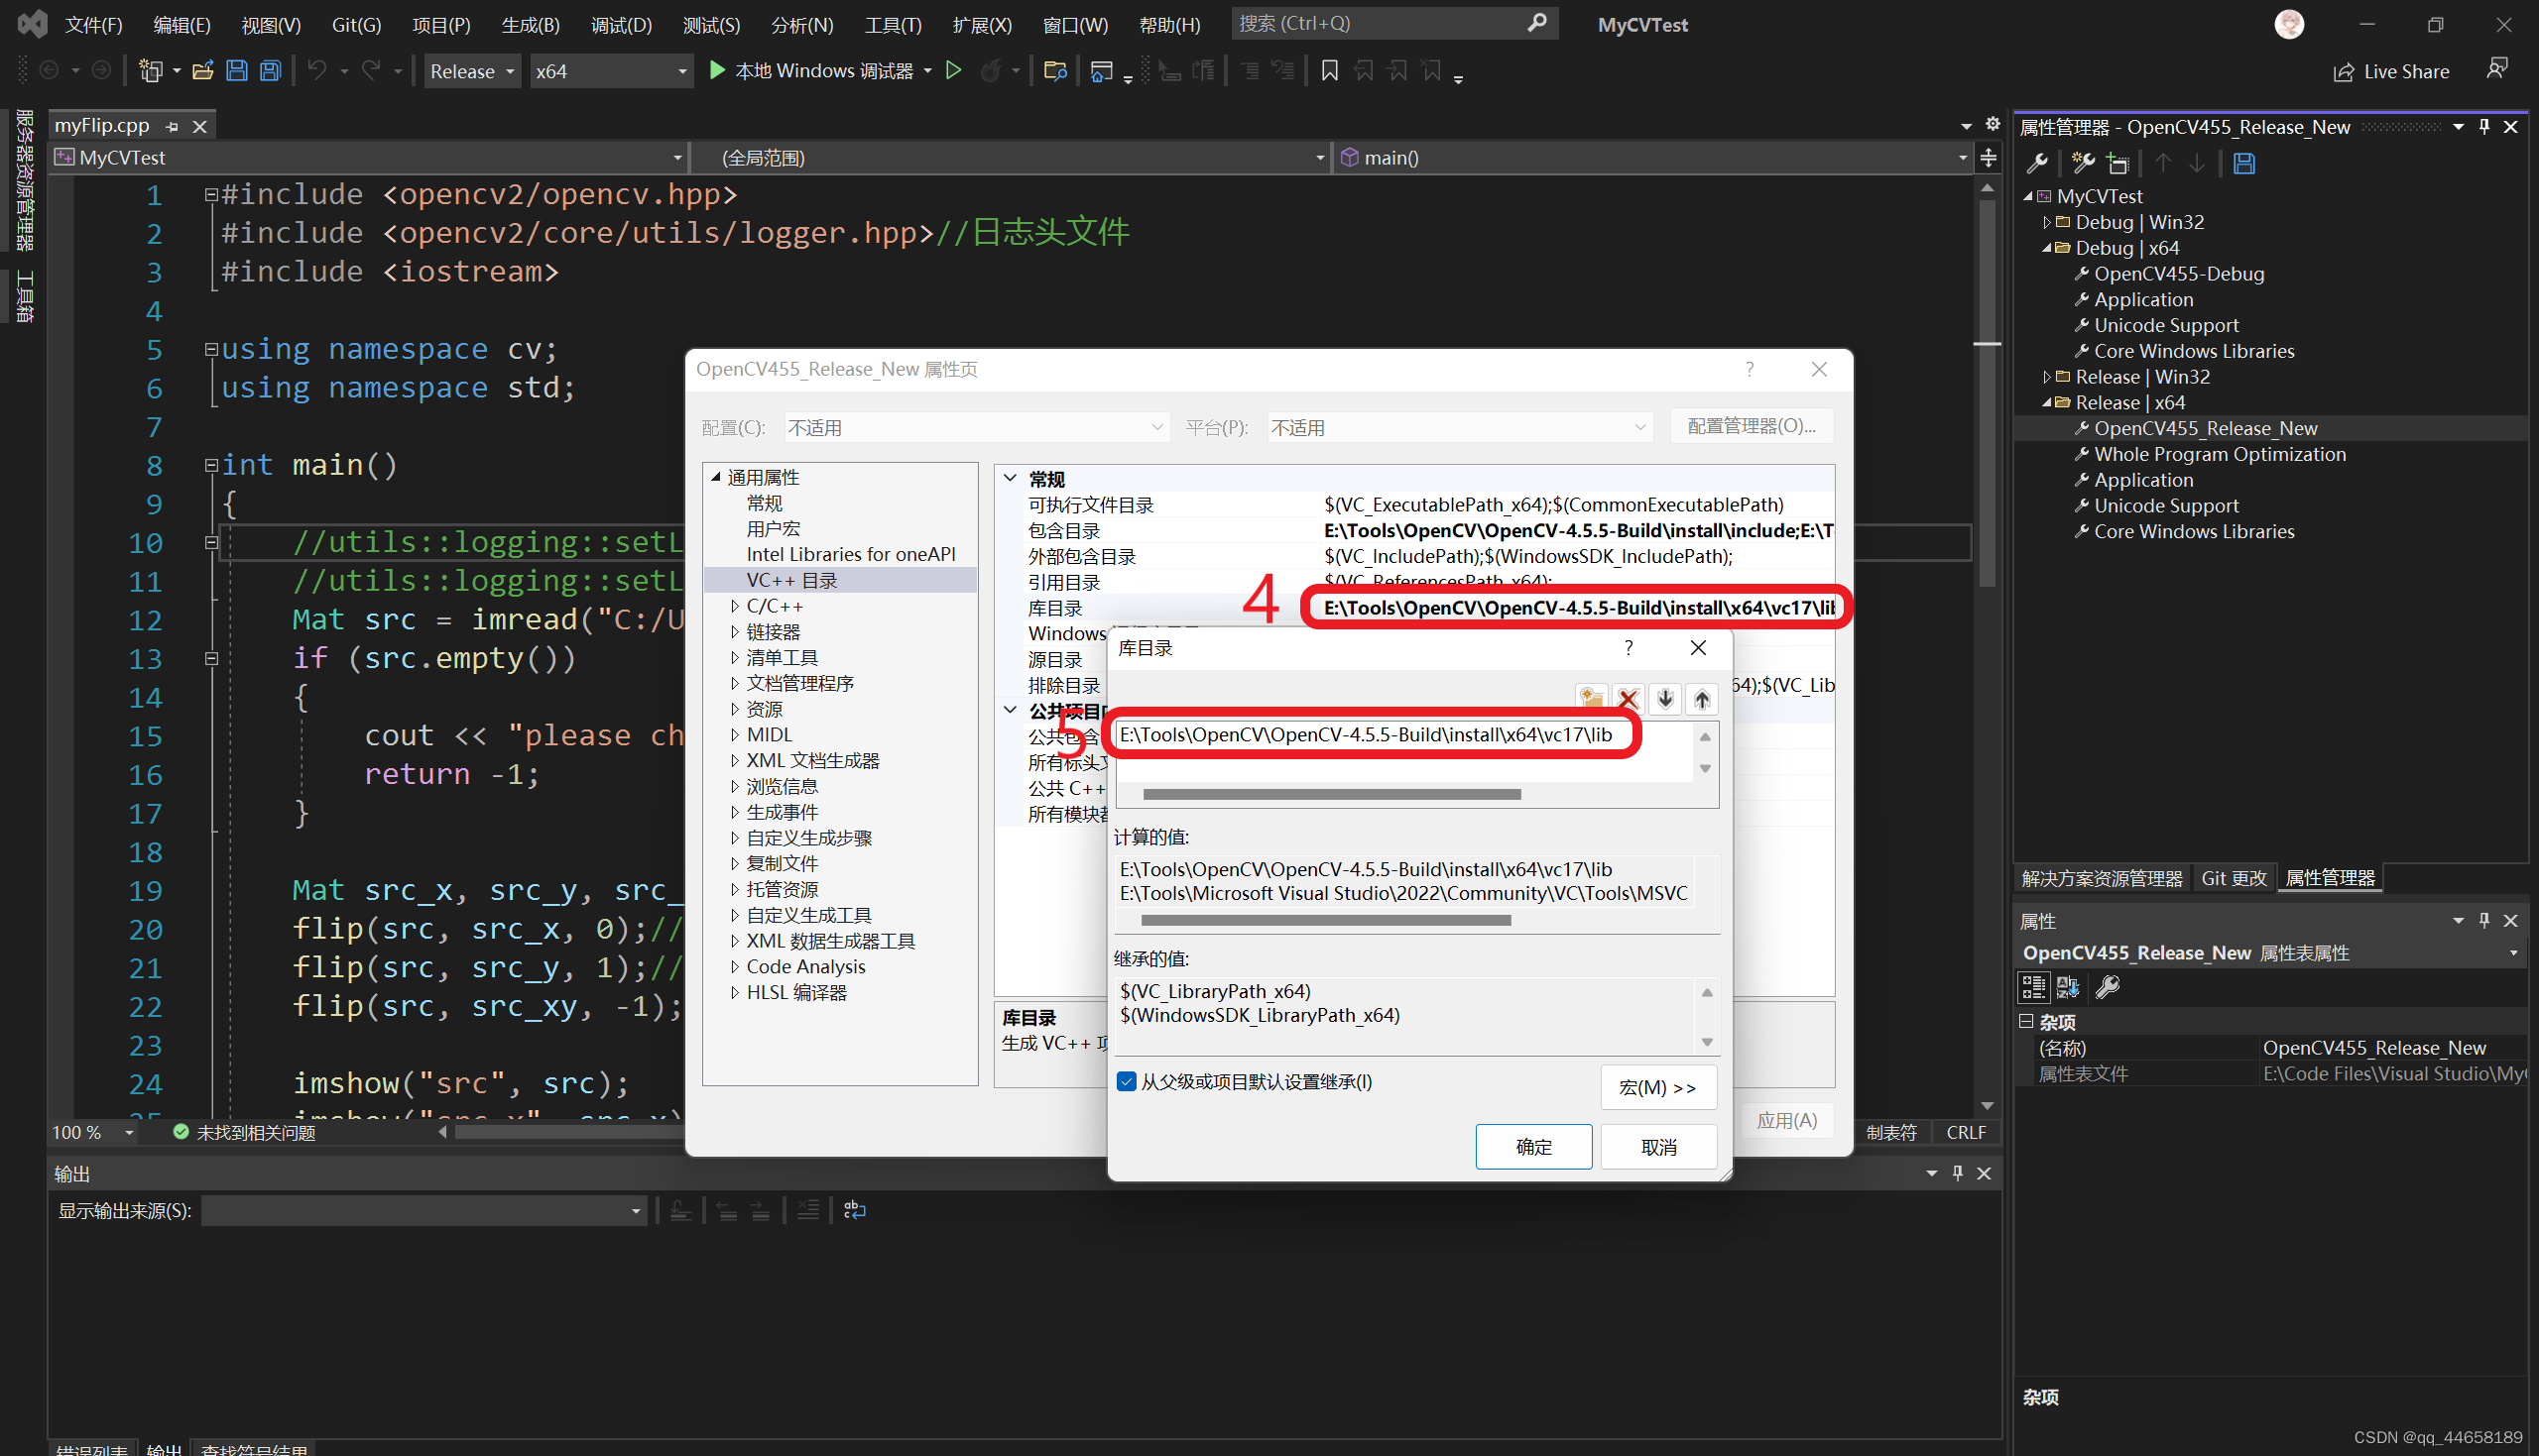Click 确定 to confirm library path

1532,1146
